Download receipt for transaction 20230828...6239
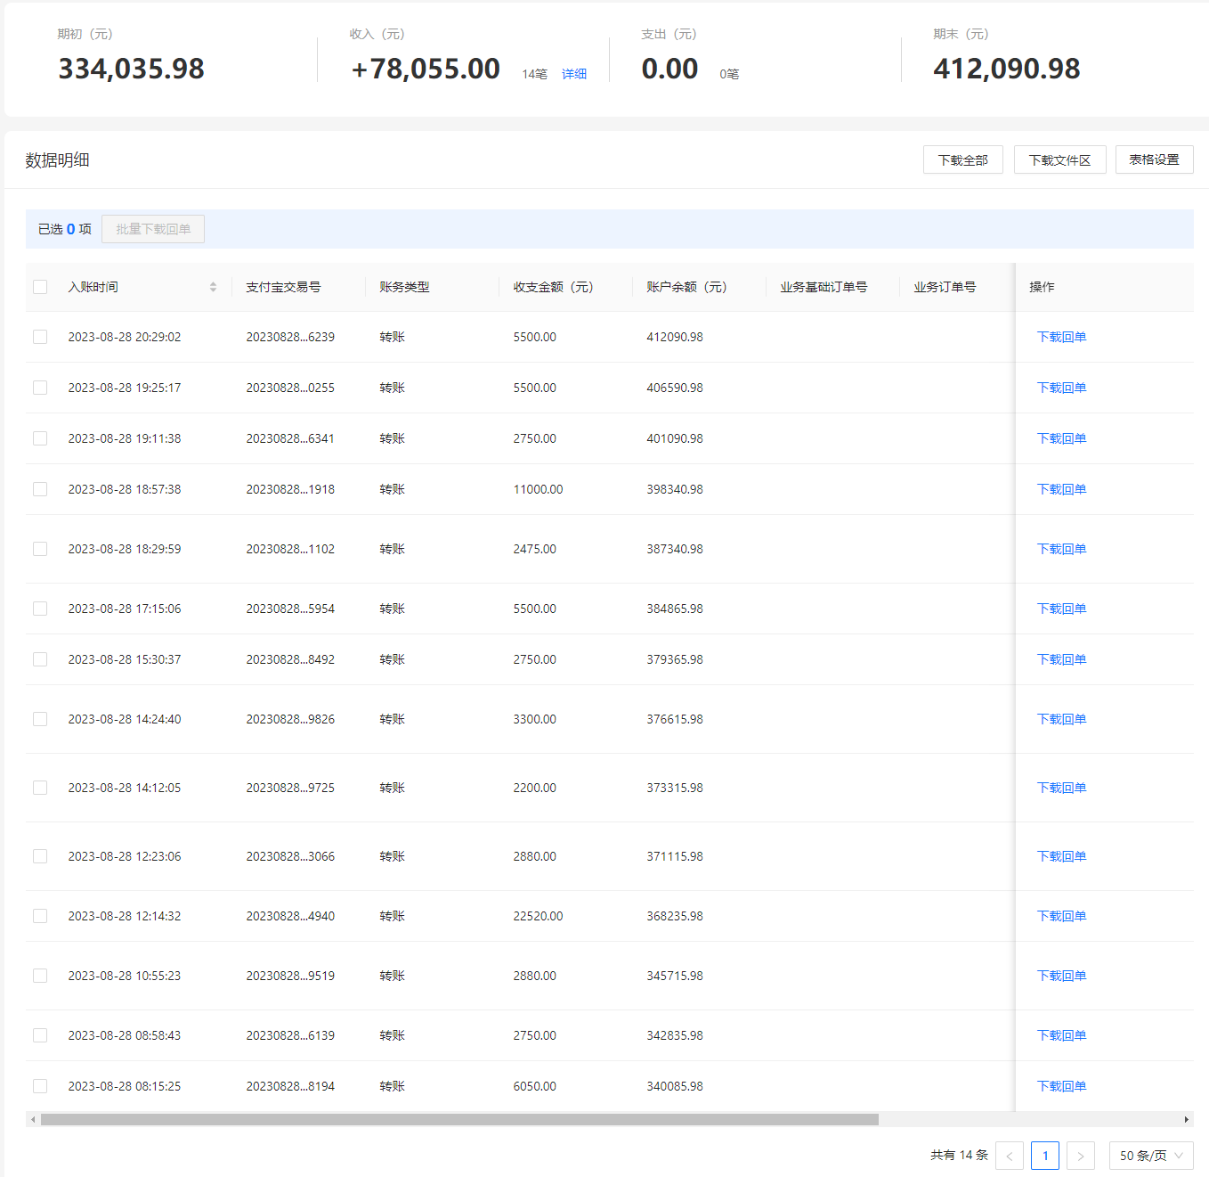 1061,337
